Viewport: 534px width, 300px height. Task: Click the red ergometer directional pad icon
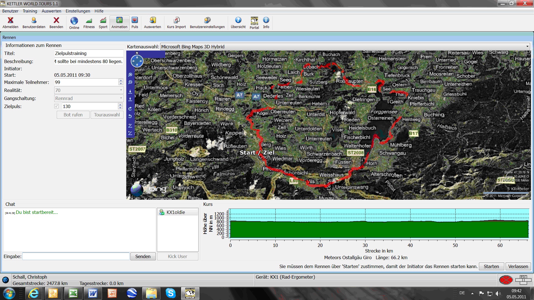pyautogui.click(x=506, y=280)
